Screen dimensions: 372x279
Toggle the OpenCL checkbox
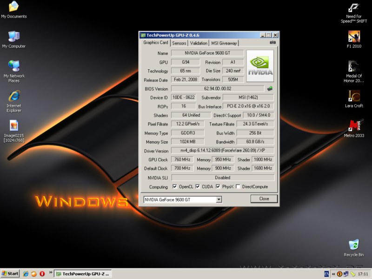[175, 187]
